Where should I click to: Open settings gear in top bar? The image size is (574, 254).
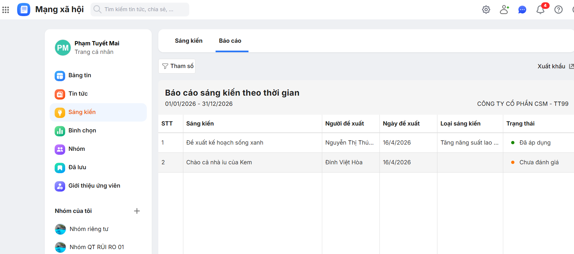pyautogui.click(x=486, y=10)
